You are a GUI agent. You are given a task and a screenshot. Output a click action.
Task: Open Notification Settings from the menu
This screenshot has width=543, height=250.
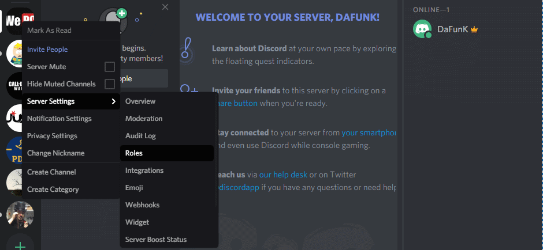[71, 119]
